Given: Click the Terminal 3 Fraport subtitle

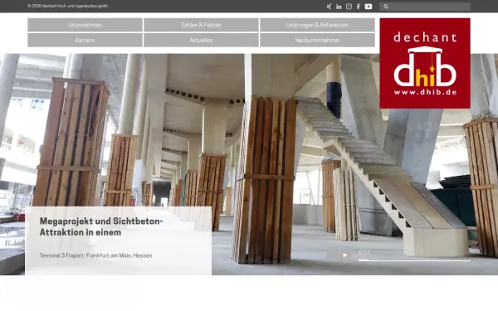Looking at the screenshot, I should tap(95, 255).
